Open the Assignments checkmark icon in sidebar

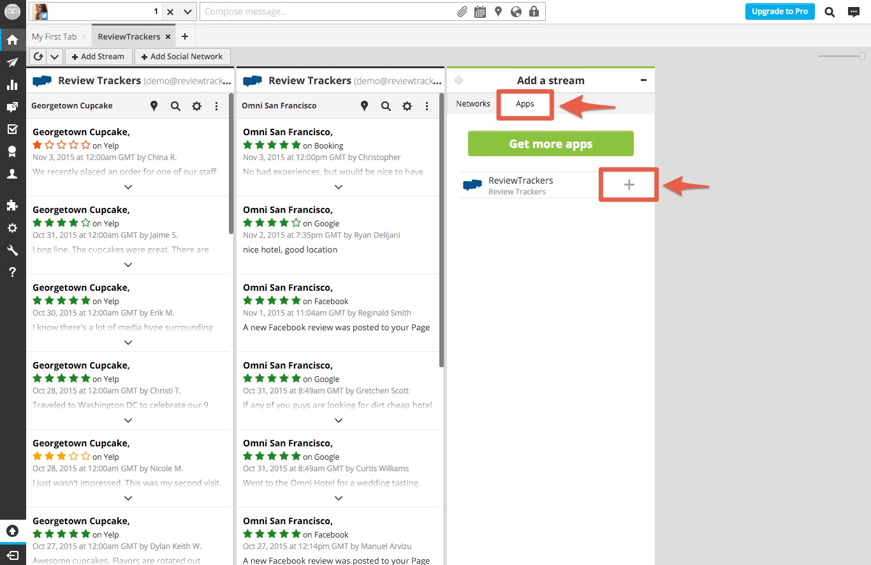click(12, 129)
